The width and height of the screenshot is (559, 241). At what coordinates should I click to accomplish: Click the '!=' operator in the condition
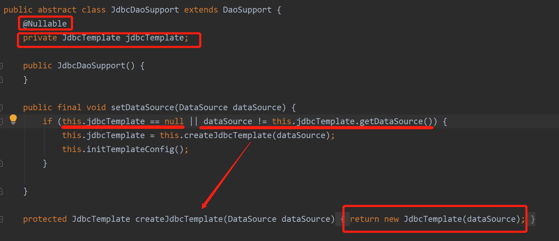pos(262,121)
